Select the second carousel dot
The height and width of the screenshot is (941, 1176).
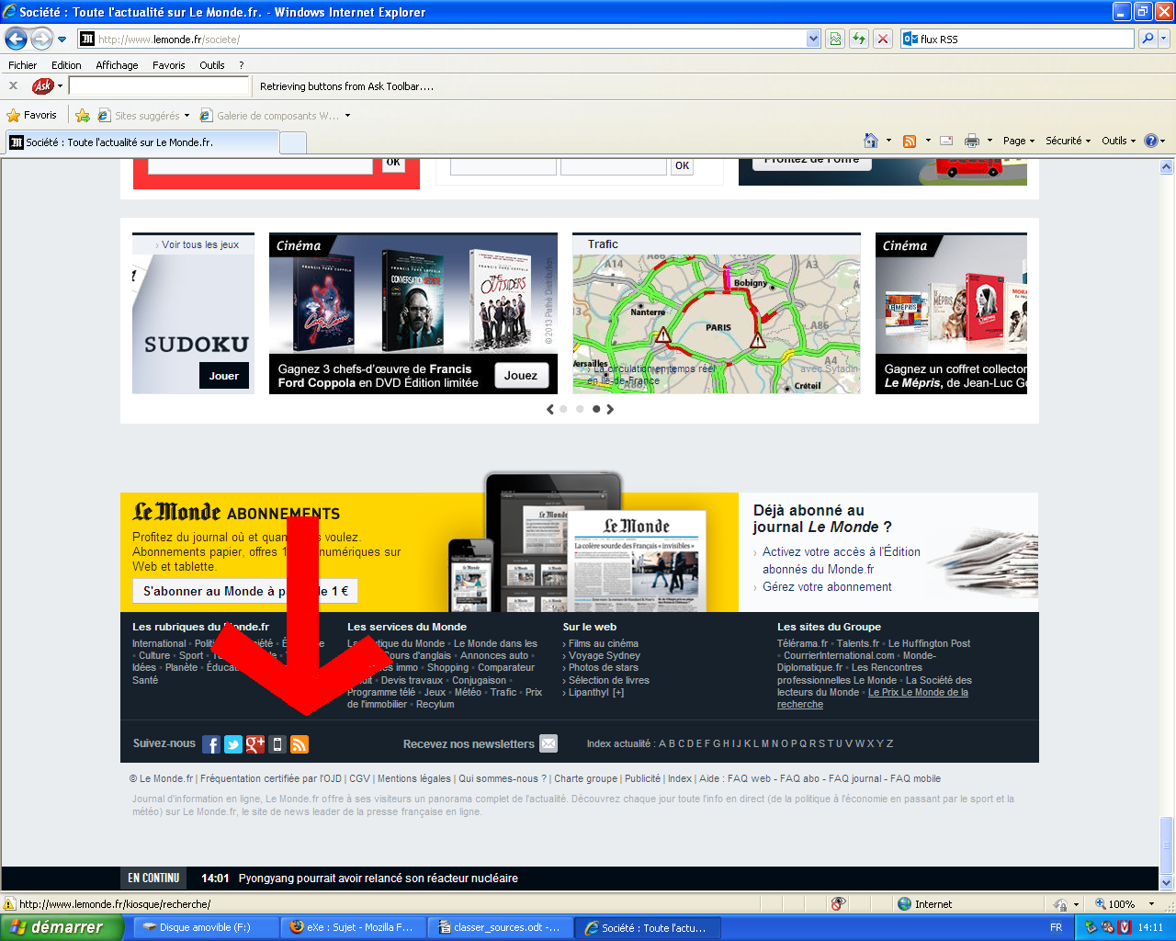(x=580, y=409)
